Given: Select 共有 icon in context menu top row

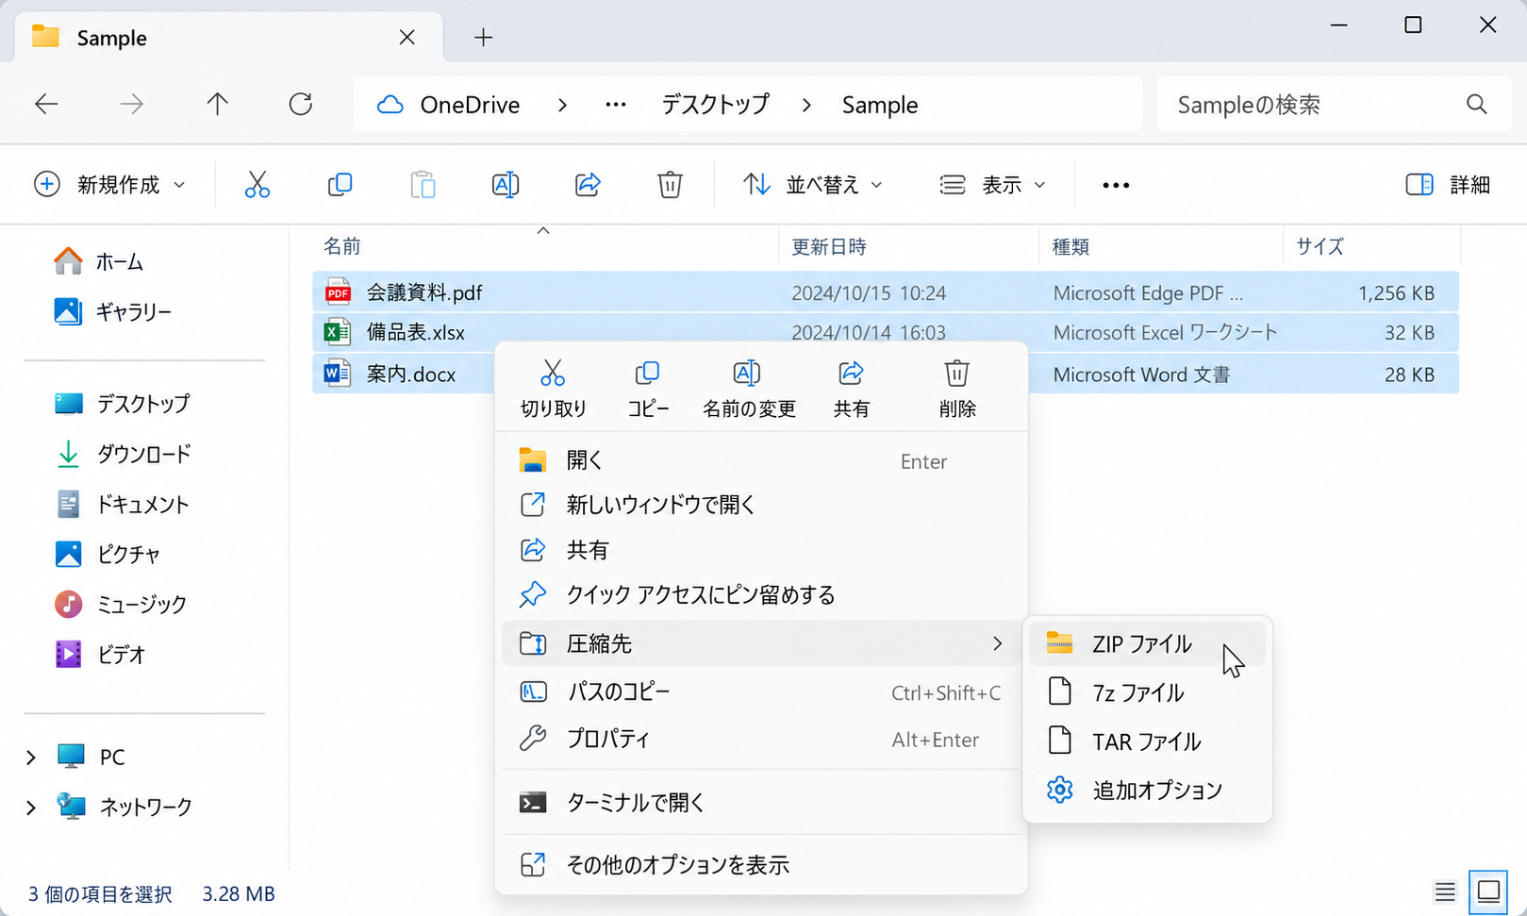Looking at the screenshot, I should pyautogui.click(x=851, y=388).
